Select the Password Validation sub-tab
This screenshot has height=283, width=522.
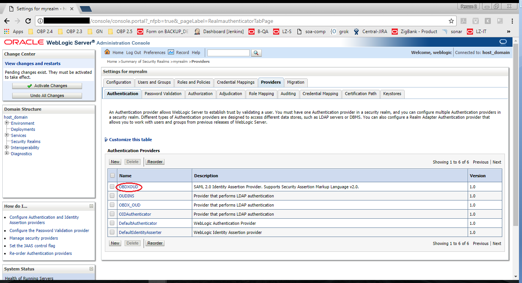point(163,94)
